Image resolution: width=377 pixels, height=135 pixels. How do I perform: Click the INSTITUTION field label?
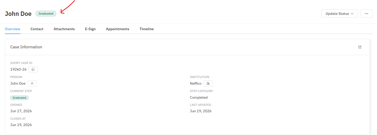click(199, 77)
